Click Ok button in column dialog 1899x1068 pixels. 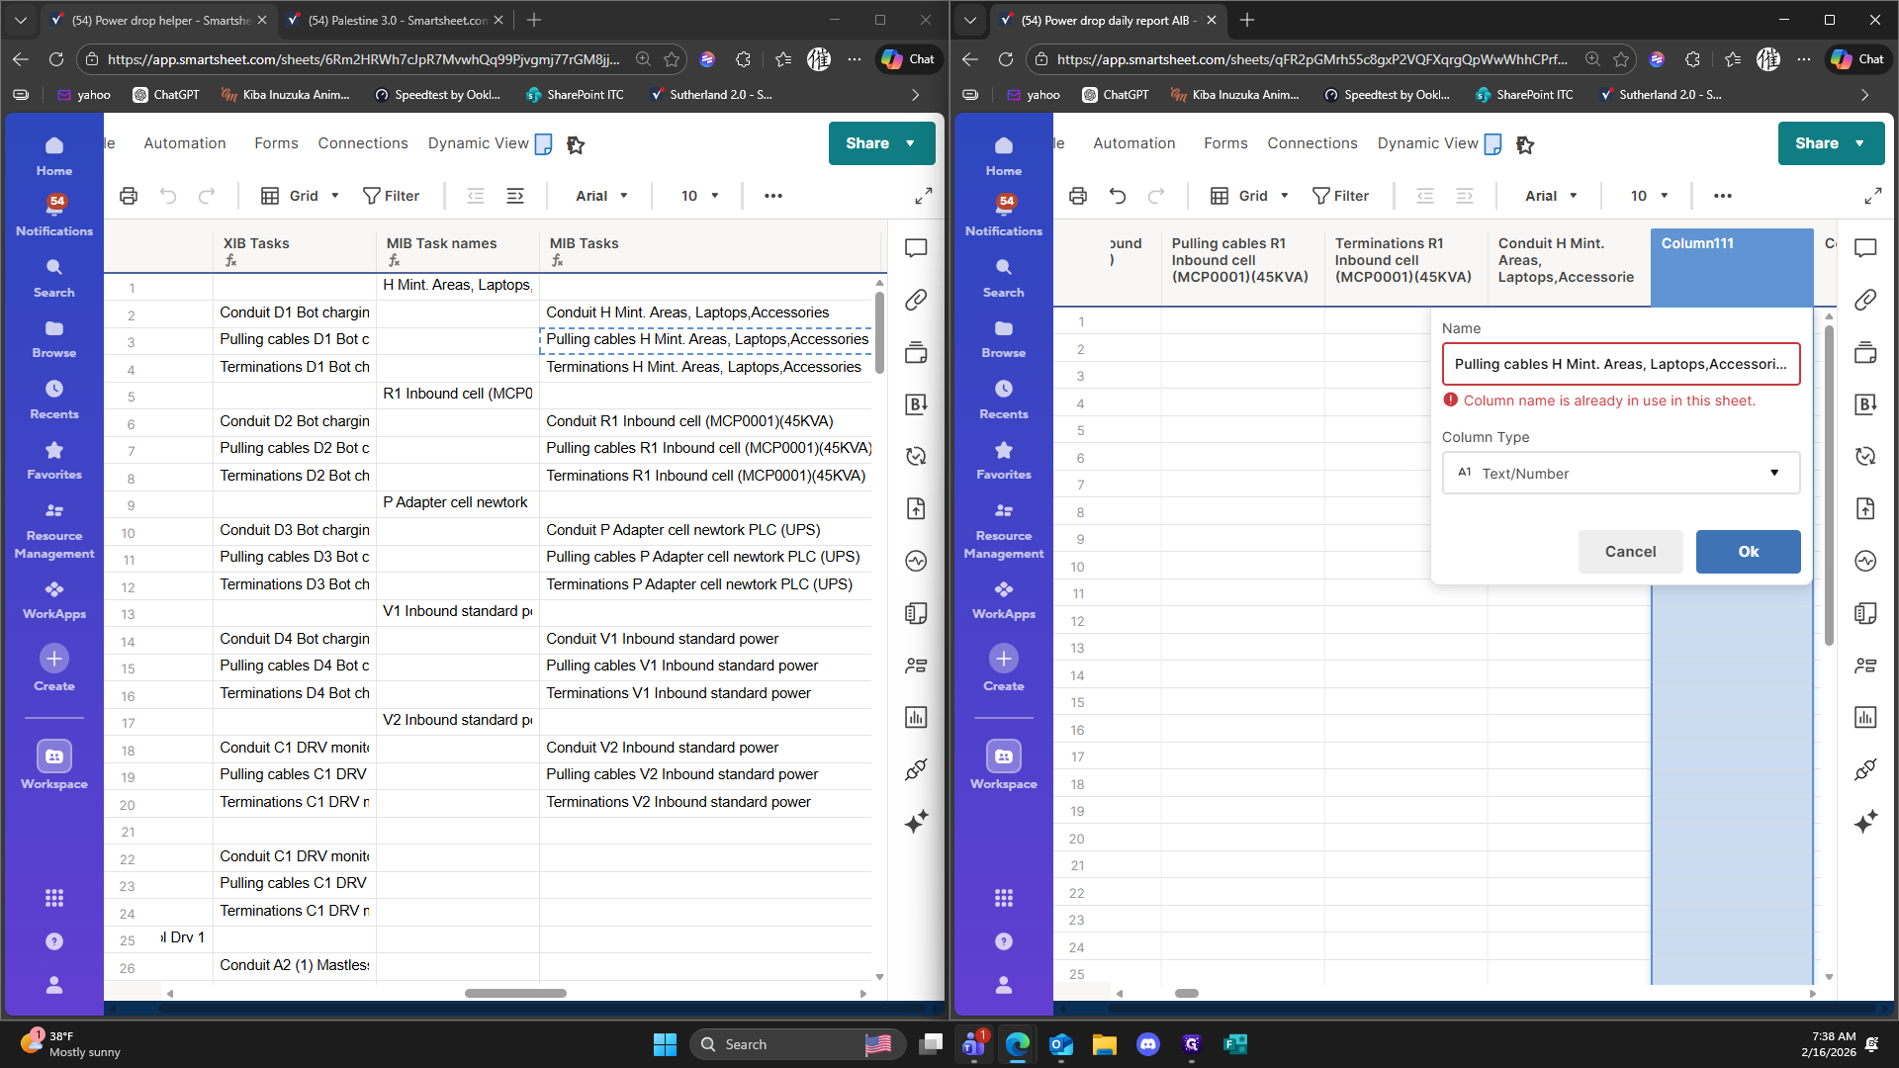pos(1748,552)
